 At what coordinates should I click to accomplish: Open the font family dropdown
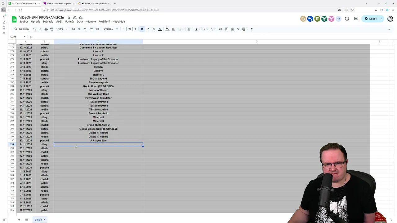(111, 29)
